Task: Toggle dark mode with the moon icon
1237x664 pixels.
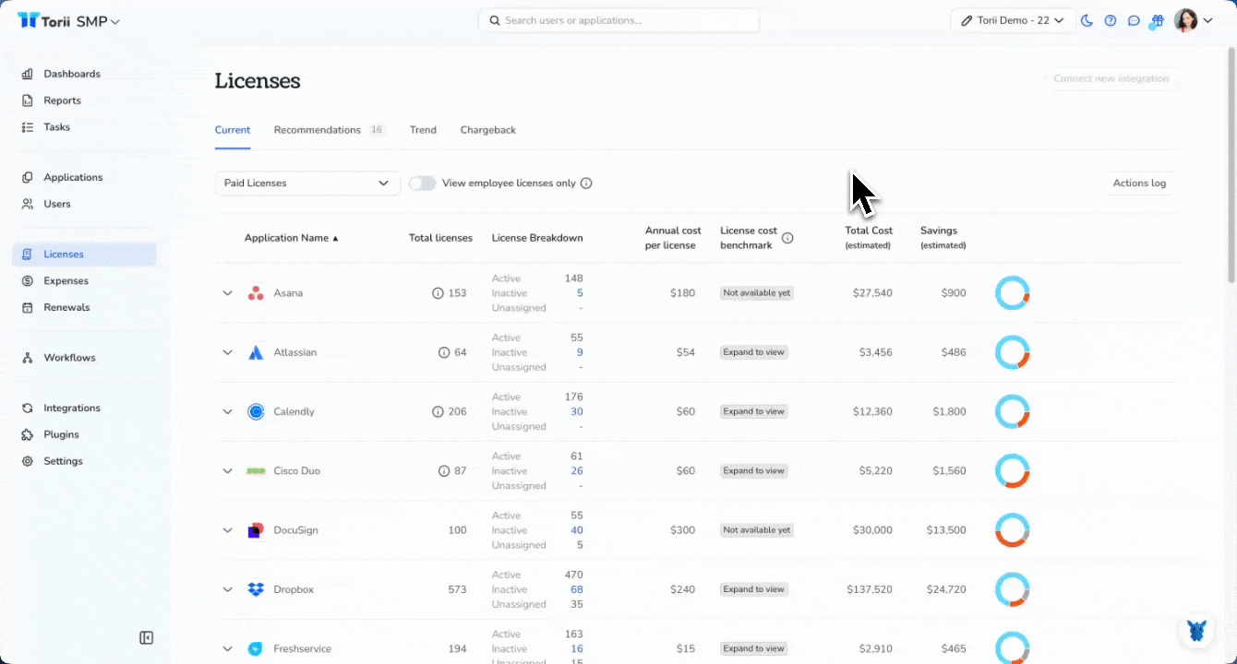Action: [x=1087, y=20]
